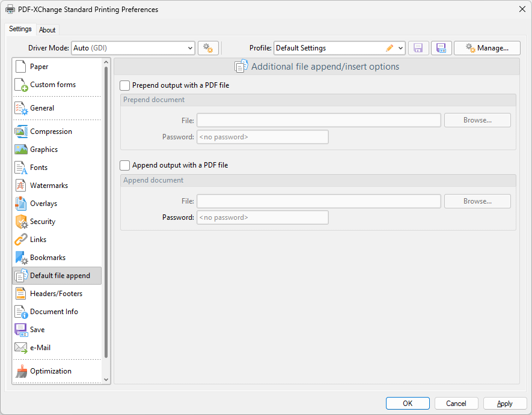This screenshot has width=532, height=415.
Task: Select the Overlays settings page
Action: pyautogui.click(x=57, y=204)
